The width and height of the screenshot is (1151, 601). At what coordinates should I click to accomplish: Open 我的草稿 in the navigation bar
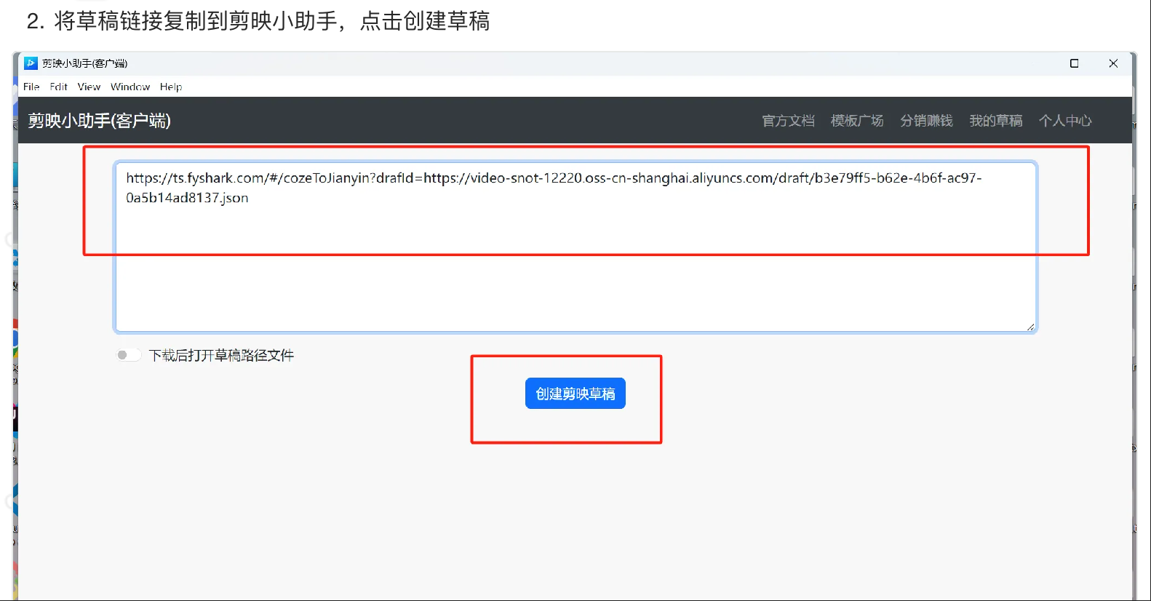pos(995,121)
